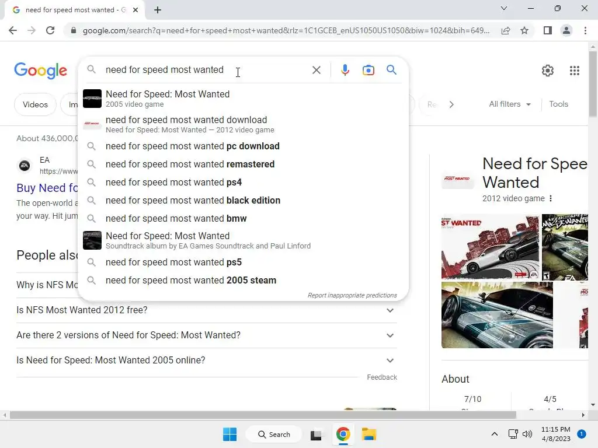This screenshot has width=598, height=448.
Task: Click the Feedback link
Action: (x=382, y=377)
